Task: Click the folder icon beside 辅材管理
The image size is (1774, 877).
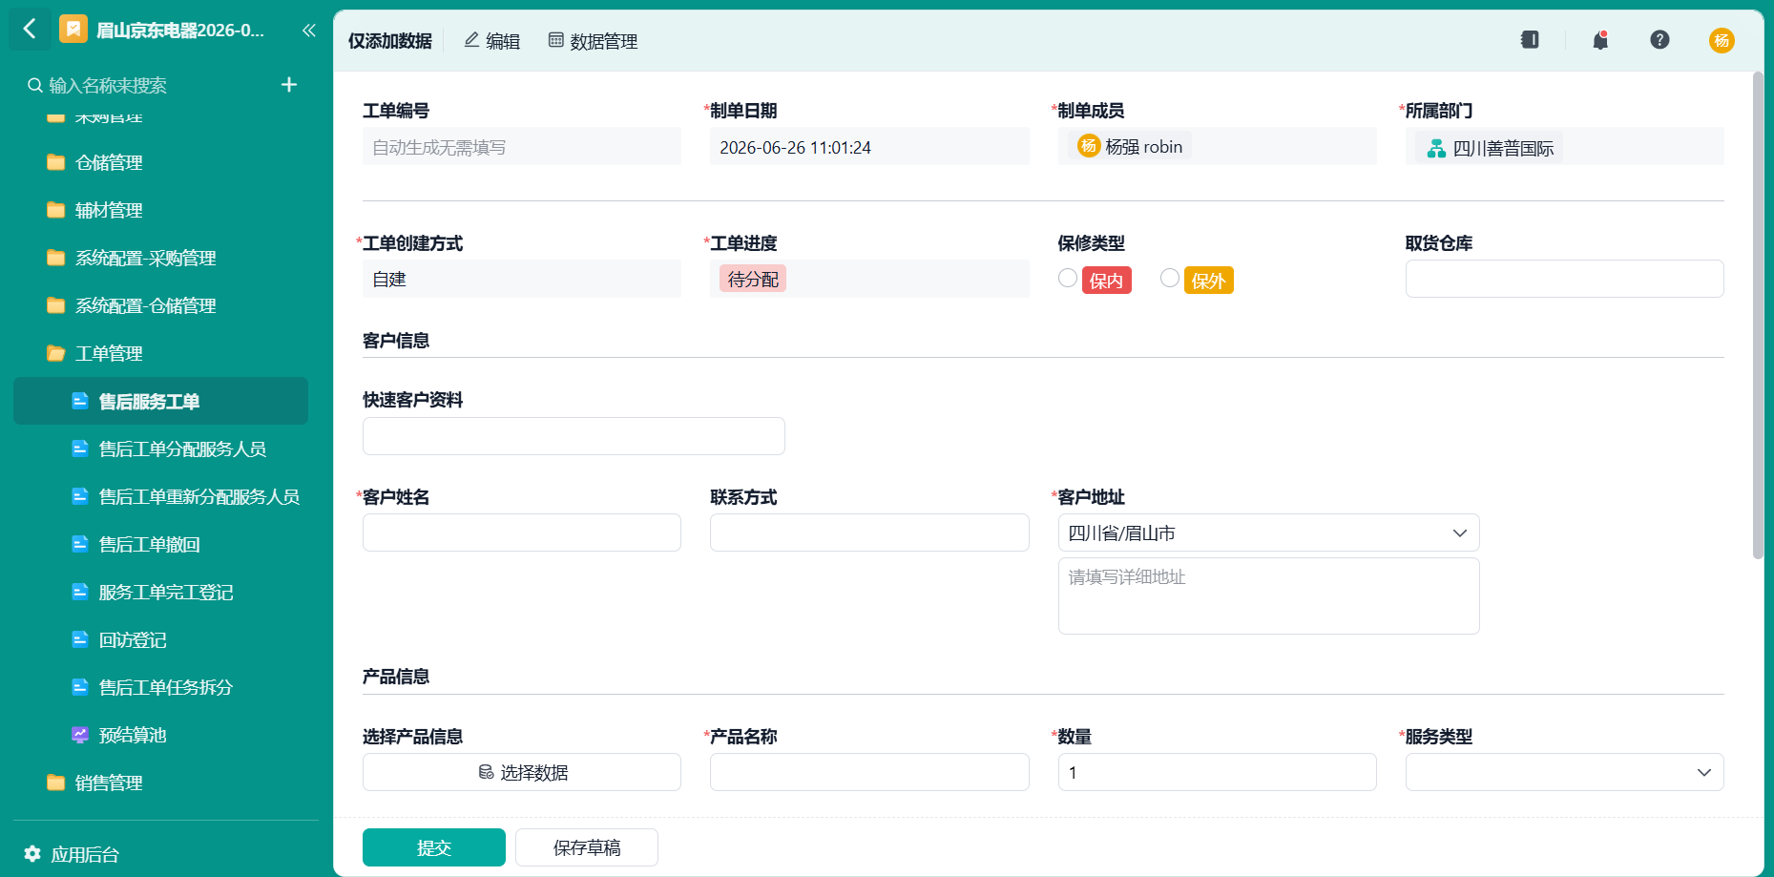Action: 56,210
